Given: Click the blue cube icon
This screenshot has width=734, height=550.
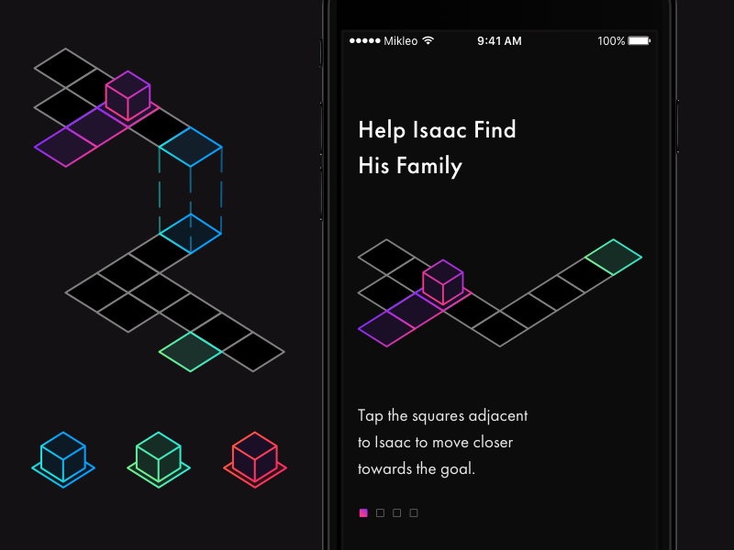Looking at the screenshot, I should 63,457.
